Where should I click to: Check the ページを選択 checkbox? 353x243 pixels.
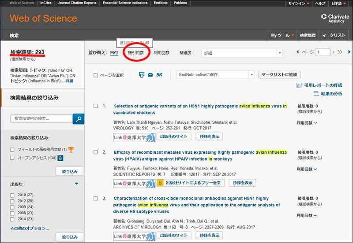click(x=96, y=75)
